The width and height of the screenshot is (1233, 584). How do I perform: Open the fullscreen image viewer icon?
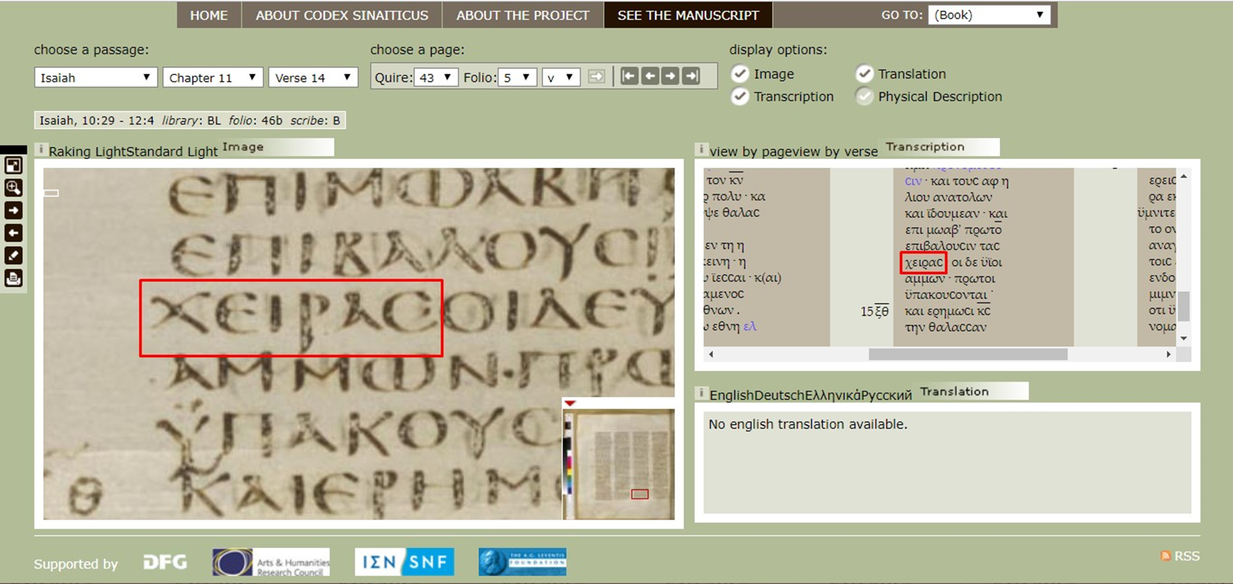(x=13, y=166)
